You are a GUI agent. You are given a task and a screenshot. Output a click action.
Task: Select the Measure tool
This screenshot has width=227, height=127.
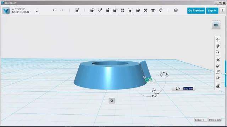(145, 10)
